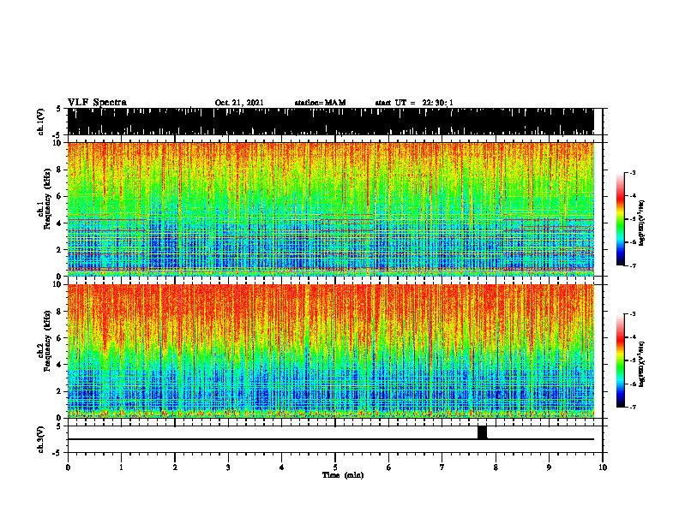Click the "station=MAM" header label
The image size is (679, 524).
point(321,103)
